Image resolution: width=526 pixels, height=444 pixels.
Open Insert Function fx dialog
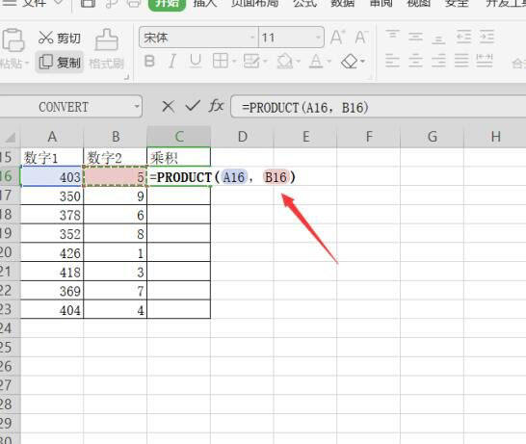tap(216, 106)
